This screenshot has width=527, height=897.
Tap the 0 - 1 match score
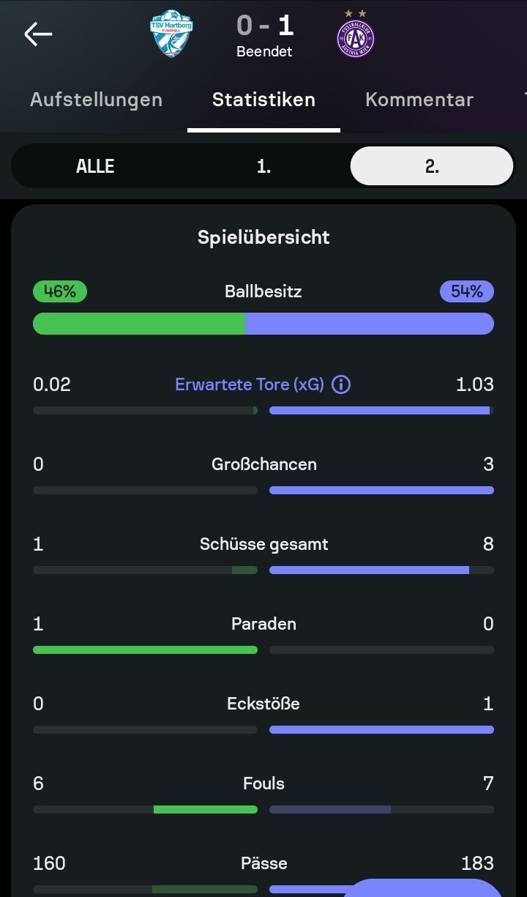click(x=264, y=26)
